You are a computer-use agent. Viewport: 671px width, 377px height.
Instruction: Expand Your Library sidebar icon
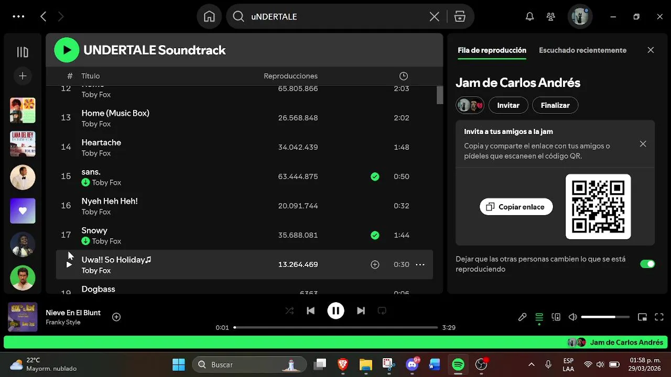(x=23, y=52)
